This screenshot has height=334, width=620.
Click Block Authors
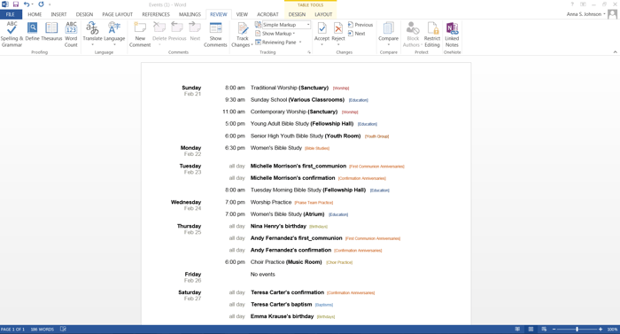pyautogui.click(x=413, y=35)
